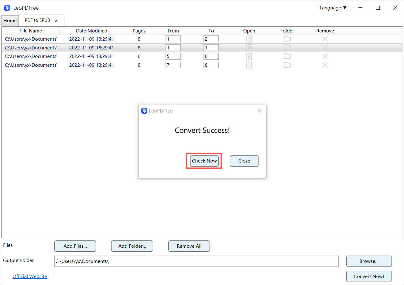
Task: Click the To field in the selected second row
Action: click(211, 48)
